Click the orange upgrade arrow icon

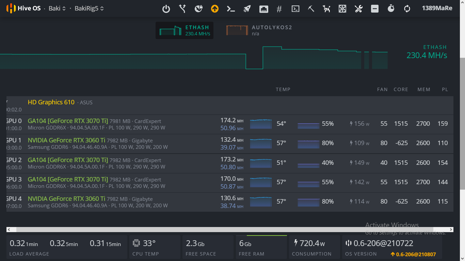pyautogui.click(x=215, y=9)
